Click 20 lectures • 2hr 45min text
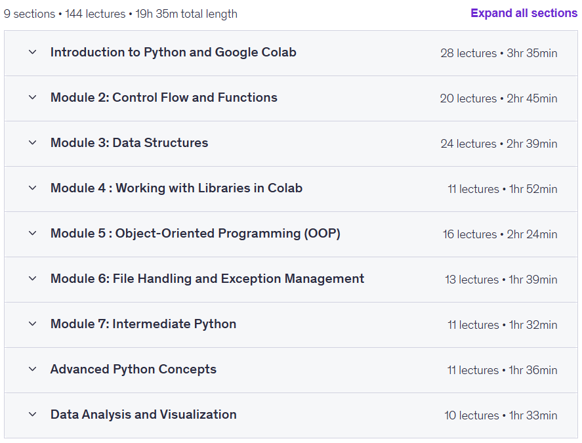The width and height of the screenshot is (582, 443). point(499,98)
